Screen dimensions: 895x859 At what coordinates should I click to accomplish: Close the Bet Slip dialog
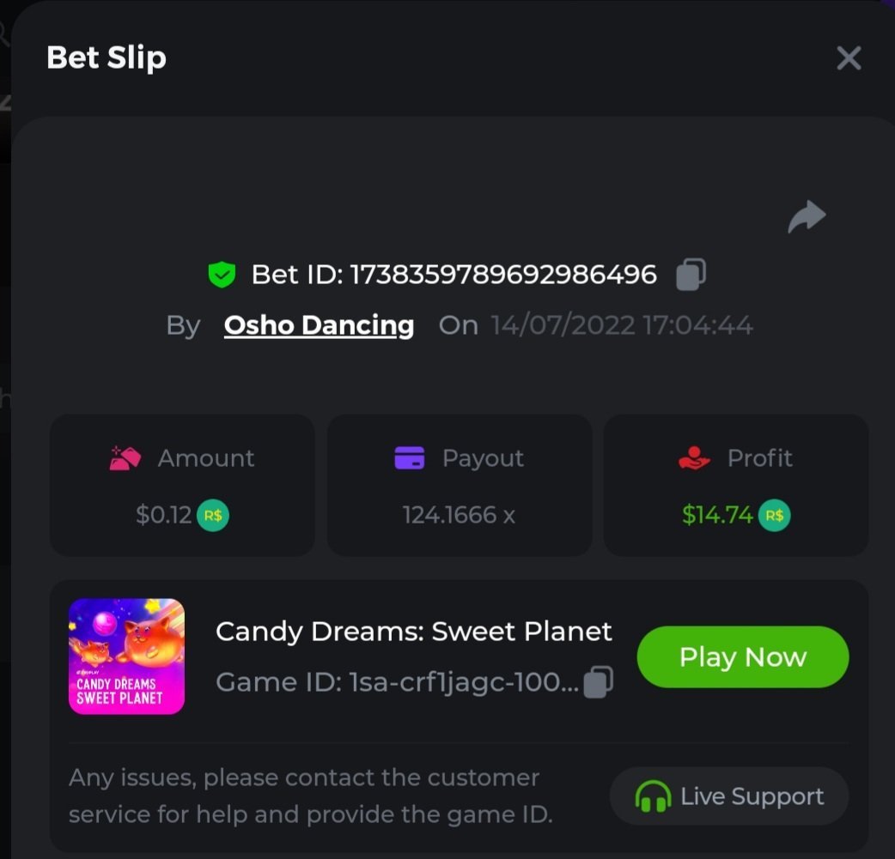click(x=849, y=58)
